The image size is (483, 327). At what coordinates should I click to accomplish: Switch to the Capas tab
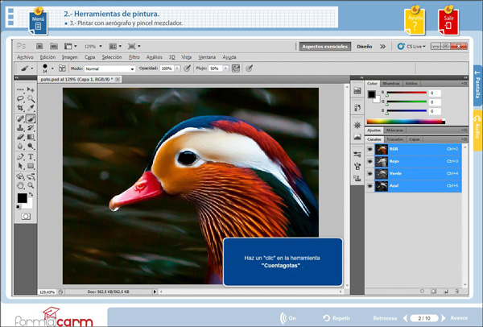tap(415, 139)
